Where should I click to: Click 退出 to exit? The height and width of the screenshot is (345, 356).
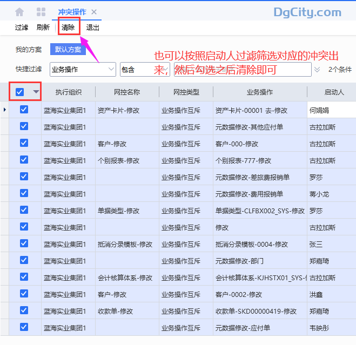click(93, 28)
